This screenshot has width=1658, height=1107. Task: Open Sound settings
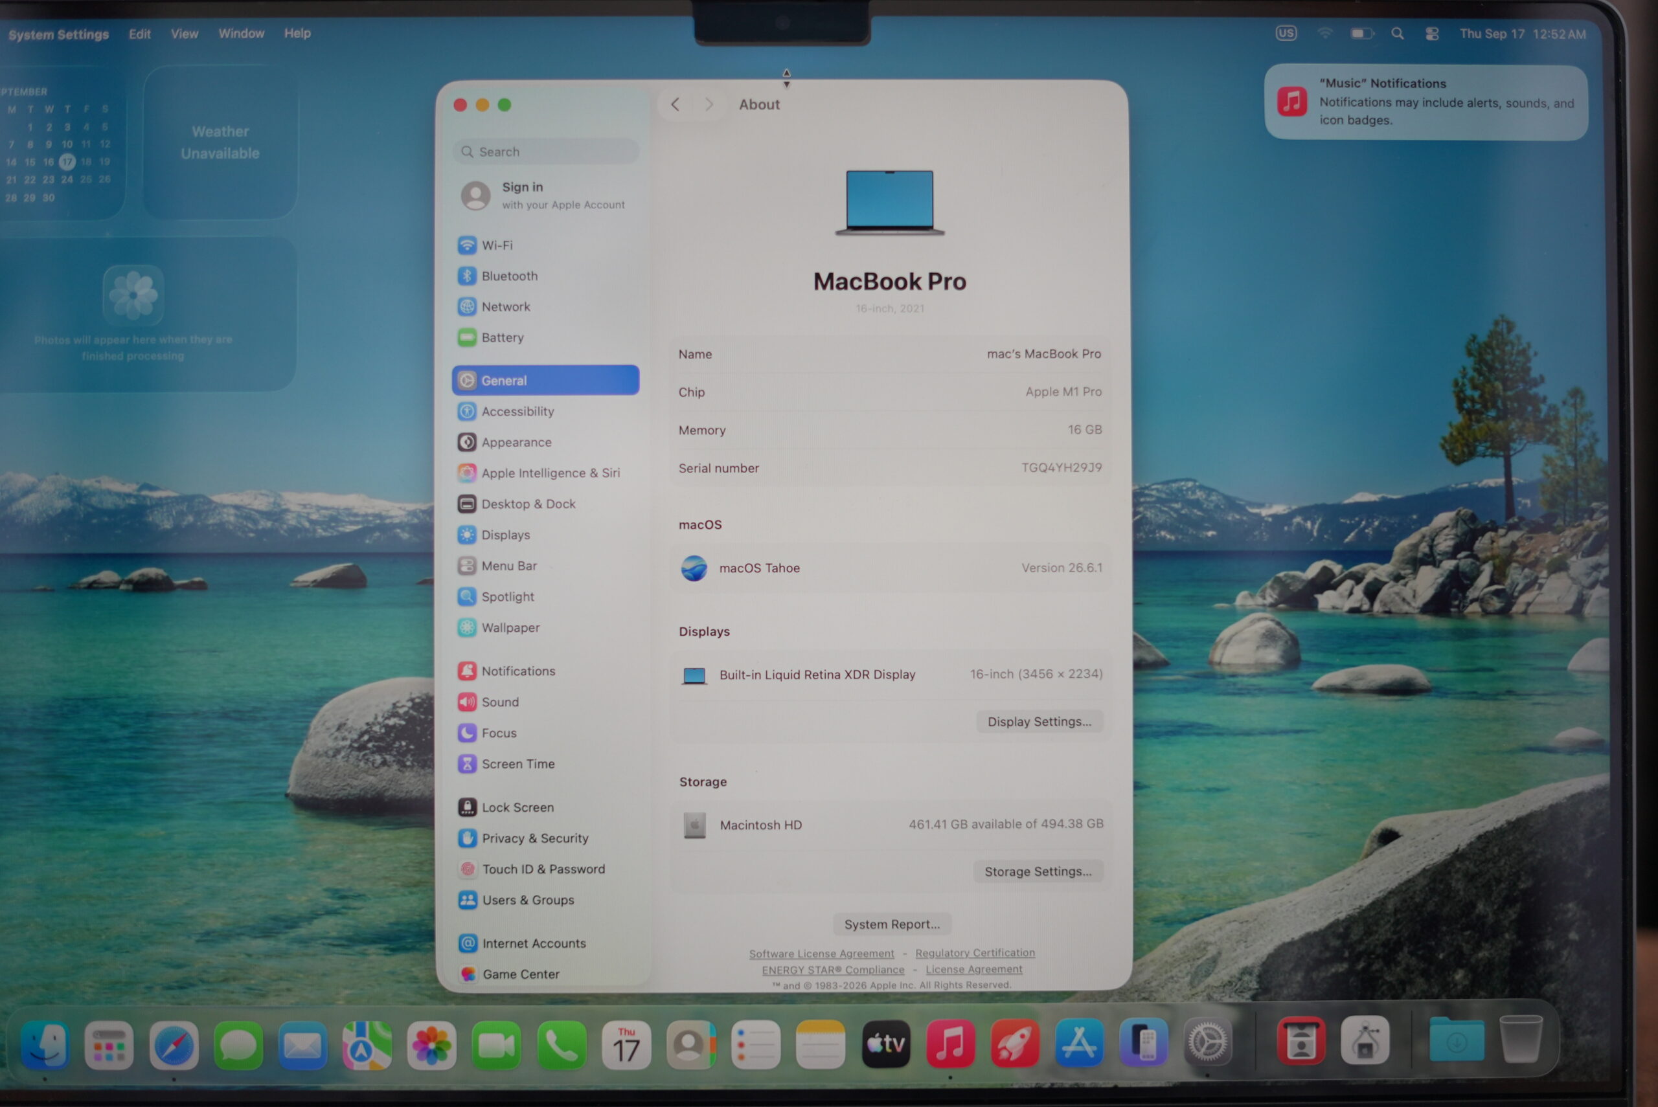pyautogui.click(x=545, y=702)
